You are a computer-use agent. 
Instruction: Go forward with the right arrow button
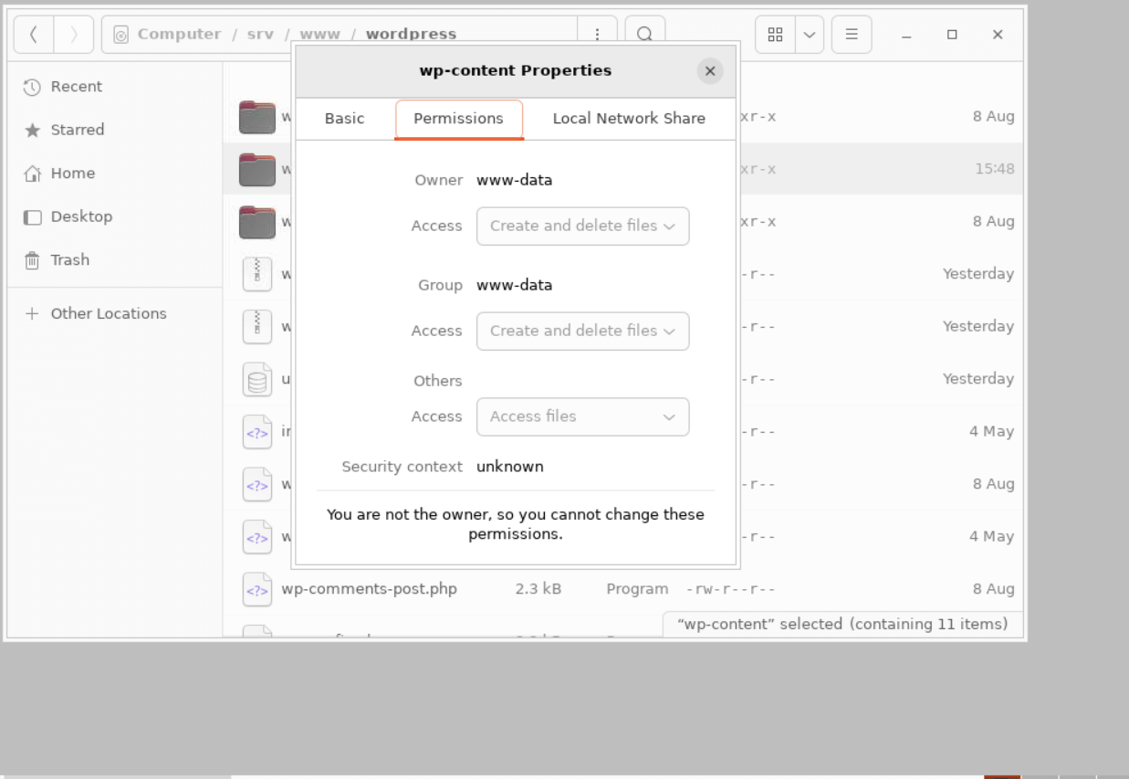[74, 35]
